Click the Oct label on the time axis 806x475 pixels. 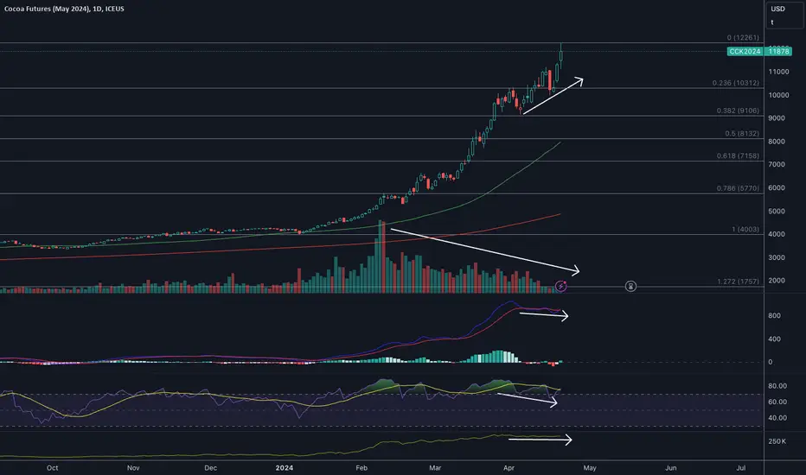pyautogui.click(x=52, y=468)
